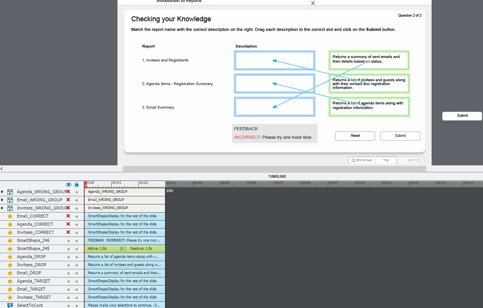Screen dimensions: 483x308
Task: Select the FEEDBACK INCORRECT timeline bar
Action: [125, 240]
